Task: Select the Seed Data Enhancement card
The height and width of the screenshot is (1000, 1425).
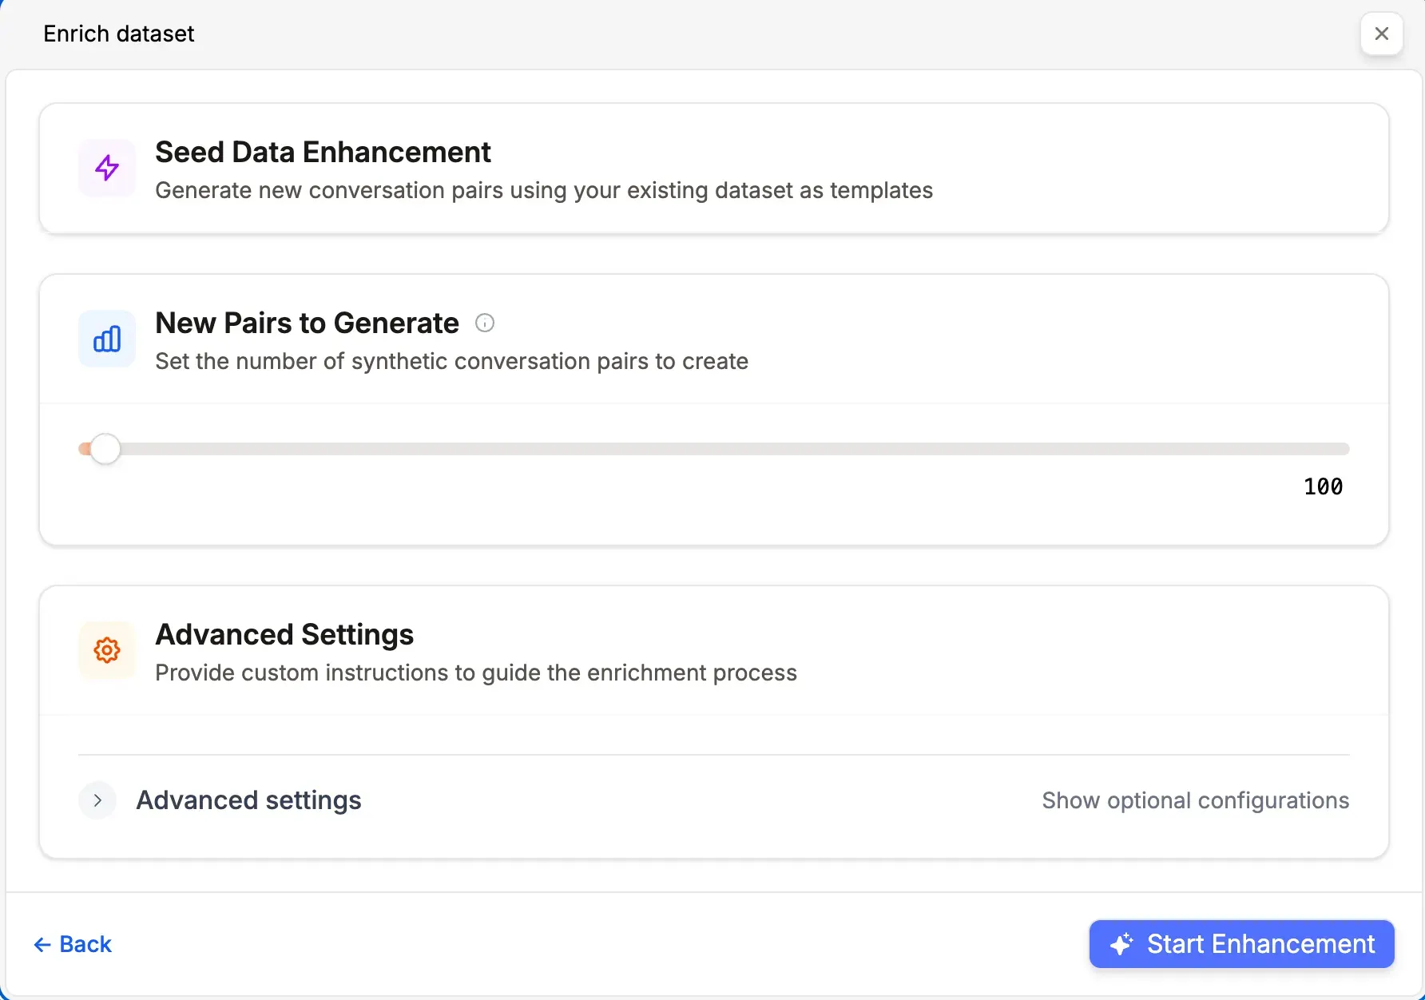Action: coord(712,168)
